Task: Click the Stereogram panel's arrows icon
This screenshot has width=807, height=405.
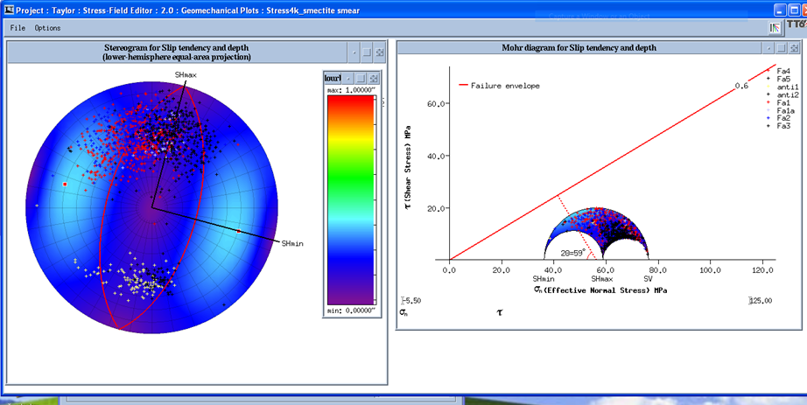Action: [380, 52]
